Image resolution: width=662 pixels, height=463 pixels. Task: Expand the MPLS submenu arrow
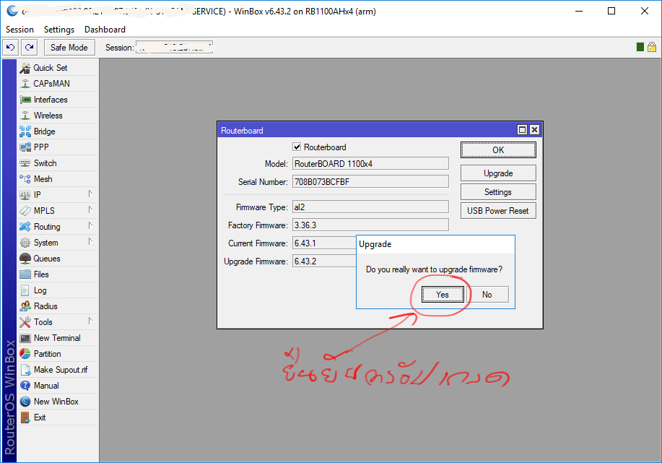(x=90, y=209)
